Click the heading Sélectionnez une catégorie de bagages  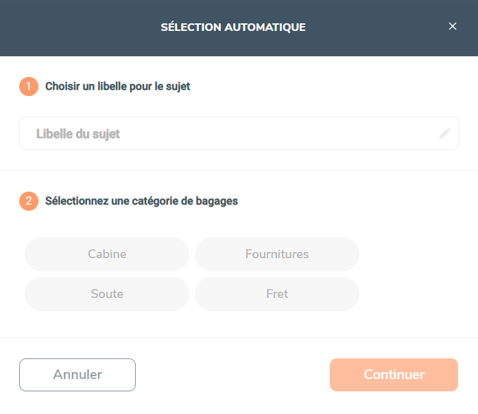pyautogui.click(x=141, y=201)
